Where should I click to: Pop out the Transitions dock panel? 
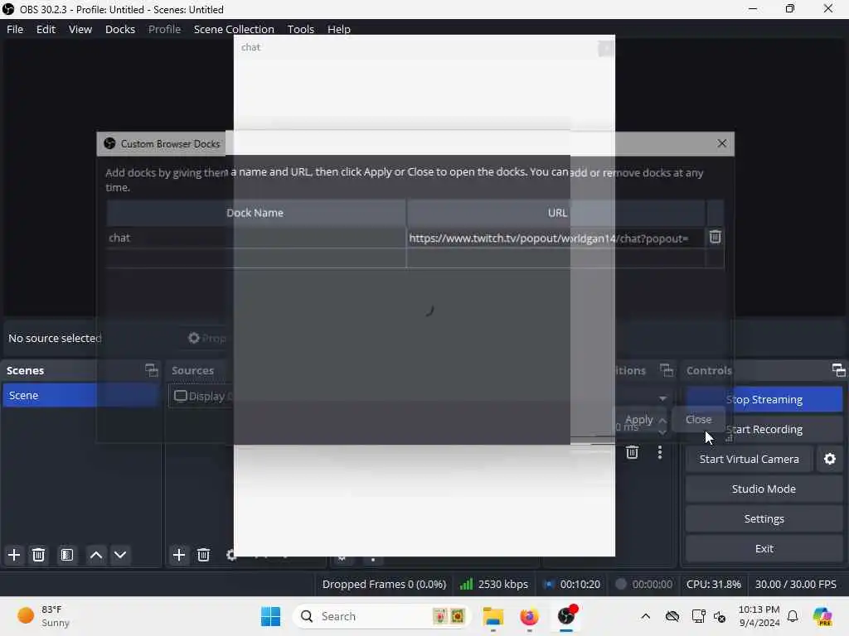pos(667,370)
